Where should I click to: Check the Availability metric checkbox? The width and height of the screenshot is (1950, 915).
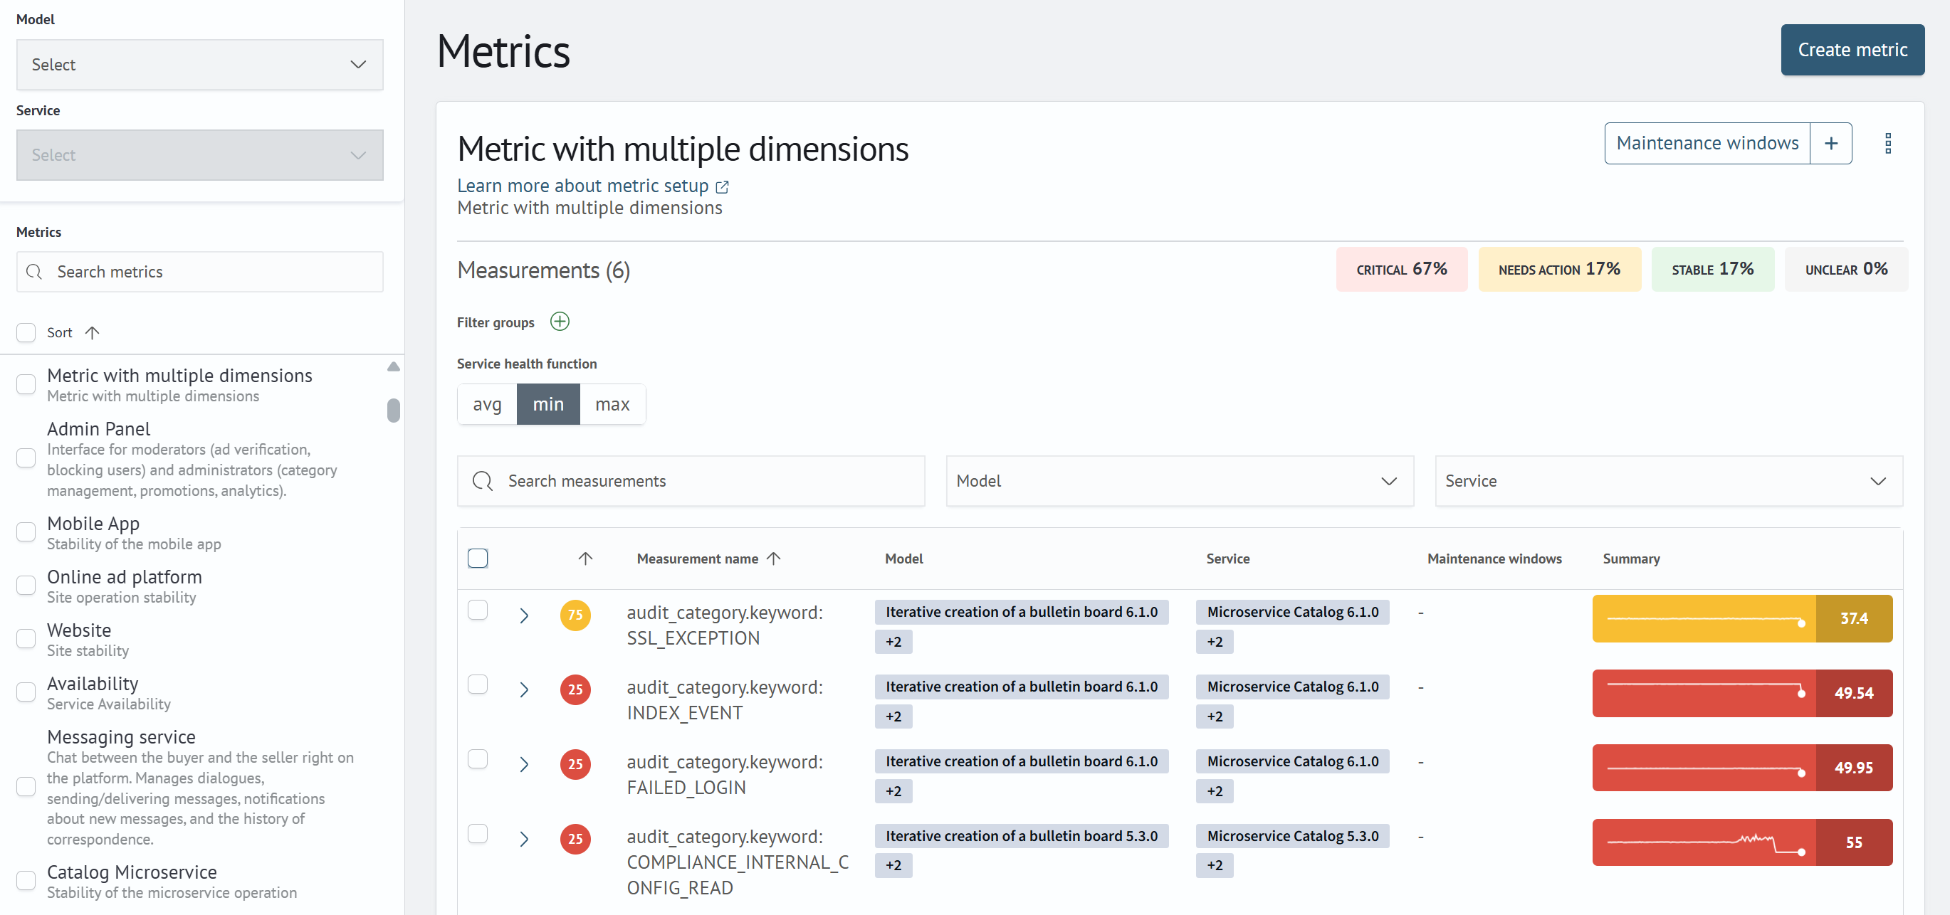26,692
